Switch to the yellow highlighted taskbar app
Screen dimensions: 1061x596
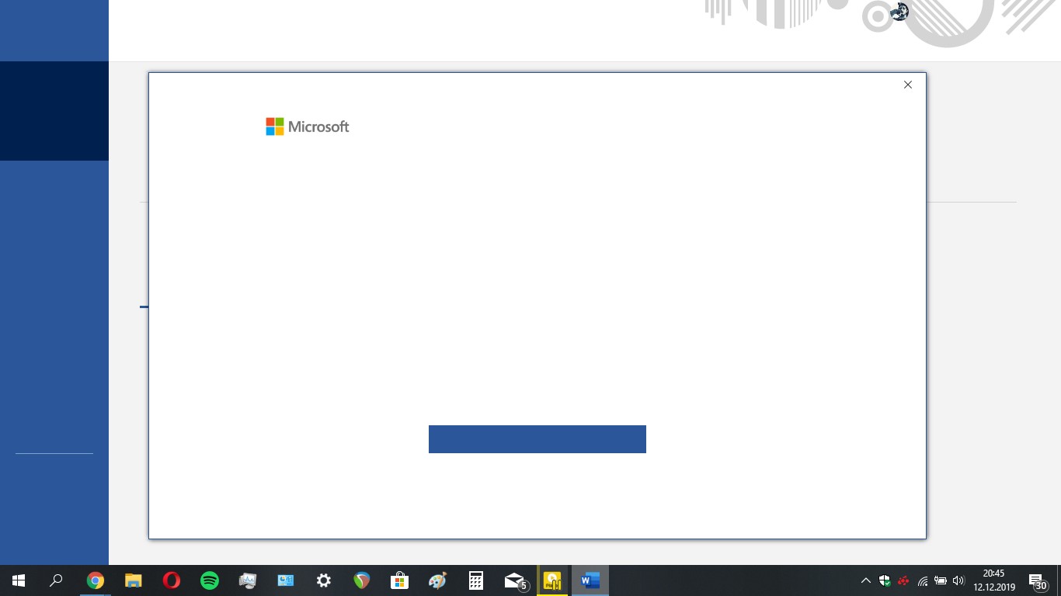pos(552,580)
